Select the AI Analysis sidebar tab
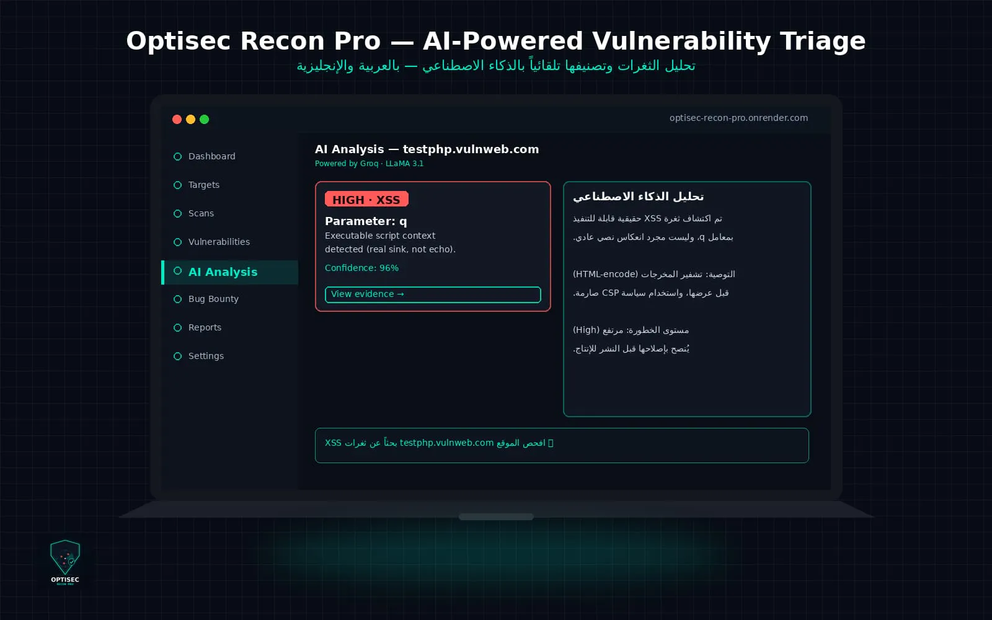 229,272
